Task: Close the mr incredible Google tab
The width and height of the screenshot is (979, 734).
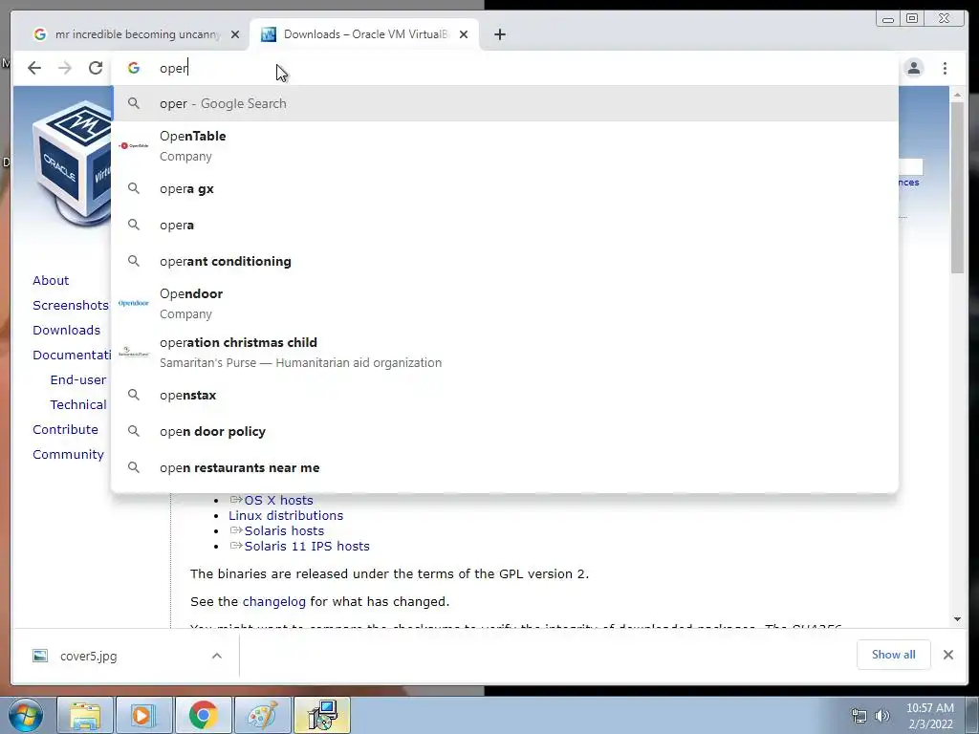Action: point(235,34)
